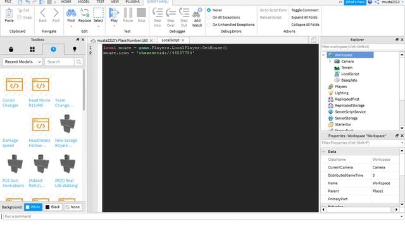Click the Paste icon in Clipboard
405x228 pixels.
pyautogui.click(x=9, y=13)
